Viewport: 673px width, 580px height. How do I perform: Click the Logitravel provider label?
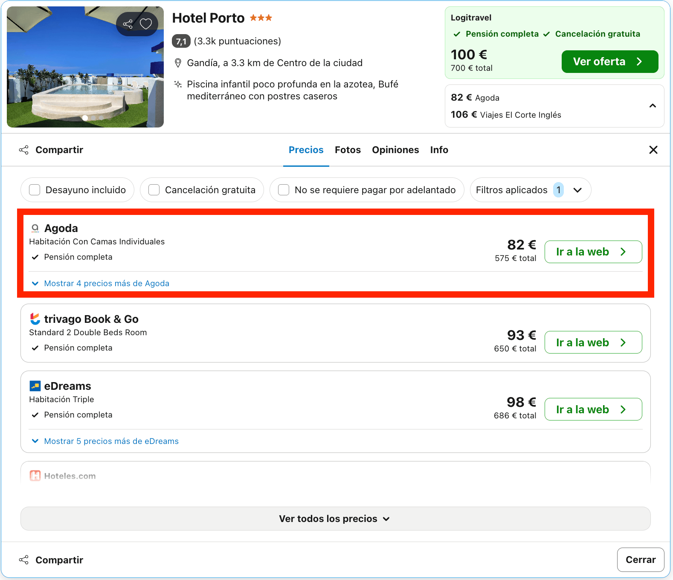(471, 17)
